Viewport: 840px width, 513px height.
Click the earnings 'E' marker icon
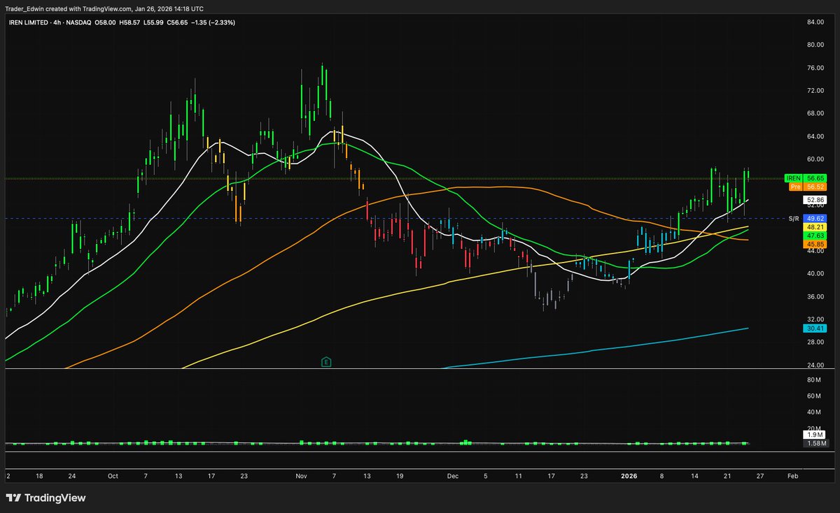(325, 362)
